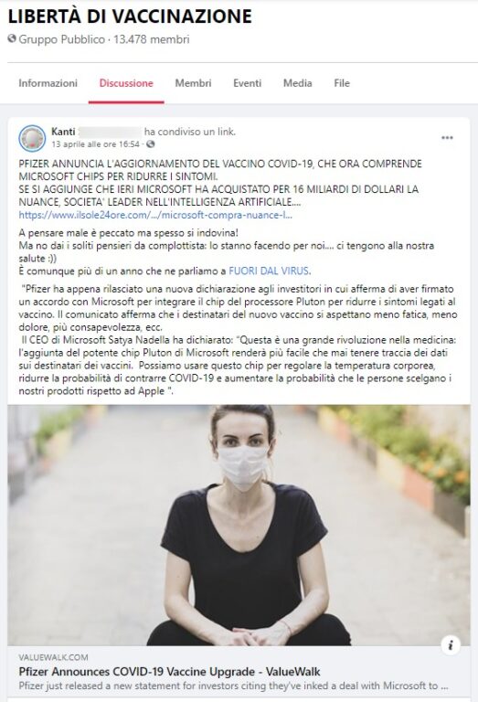Screen dimensions: 478x702
Task: Click the globe privacy icon beside post time
Action: coord(151,144)
